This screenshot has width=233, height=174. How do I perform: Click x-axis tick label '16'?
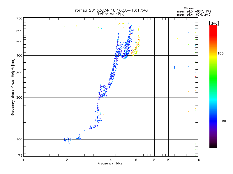[198, 160]
